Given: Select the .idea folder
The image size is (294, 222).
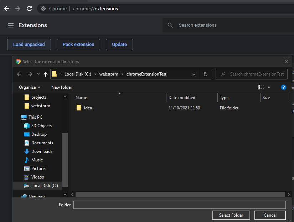Looking at the screenshot, I should (x=87, y=108).
